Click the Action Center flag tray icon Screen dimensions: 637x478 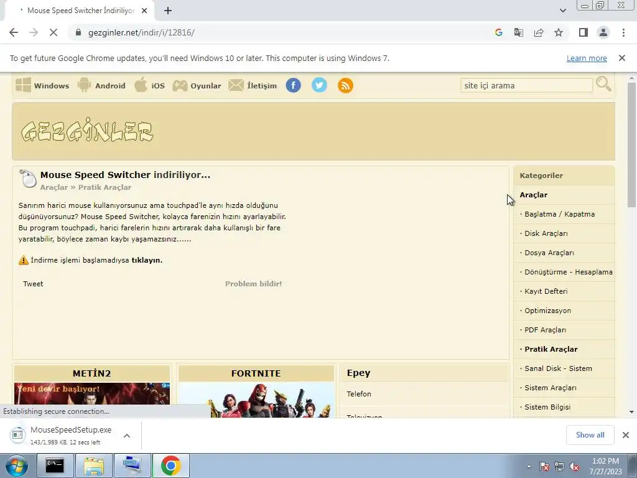tap(544, 466)
